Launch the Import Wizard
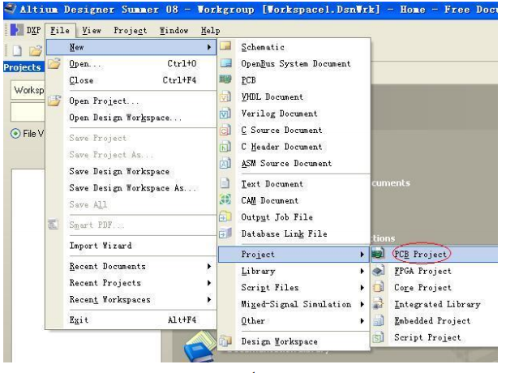 131,246
